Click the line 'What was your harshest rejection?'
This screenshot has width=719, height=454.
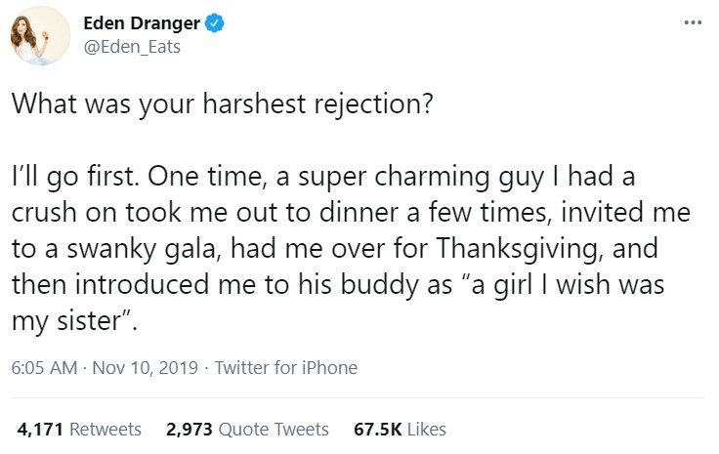[x=222, y=104]
